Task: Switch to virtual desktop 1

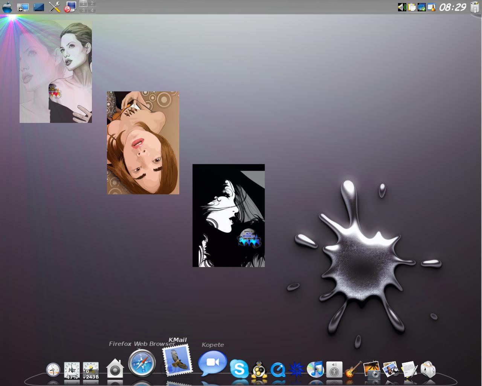Action: [x=83, y=3]
